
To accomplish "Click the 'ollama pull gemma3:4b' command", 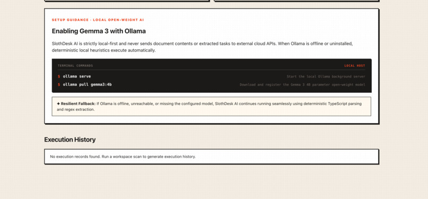I will coord(87,84).
